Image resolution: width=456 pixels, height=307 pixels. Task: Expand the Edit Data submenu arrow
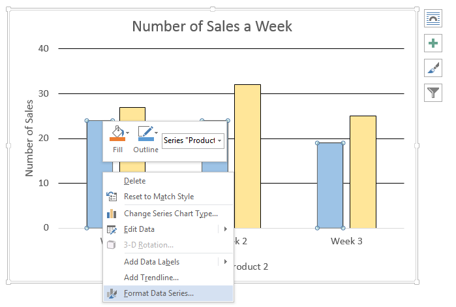point(225,229)
